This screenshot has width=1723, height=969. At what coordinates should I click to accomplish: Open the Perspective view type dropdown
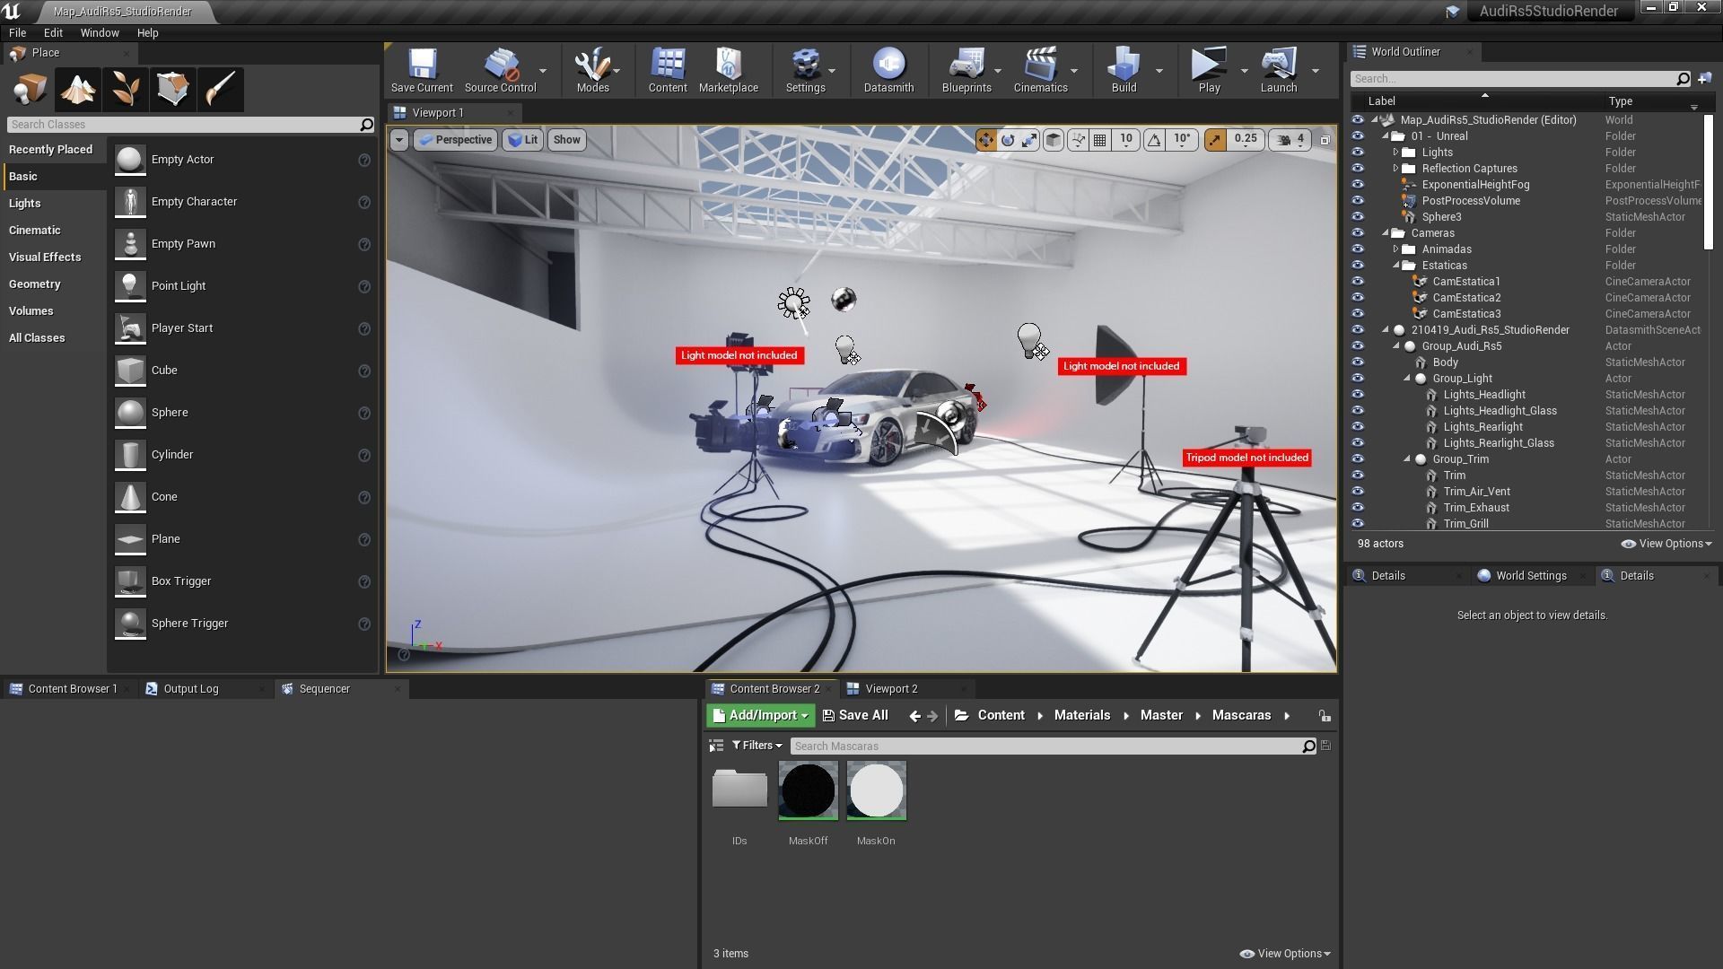point(456,140)
